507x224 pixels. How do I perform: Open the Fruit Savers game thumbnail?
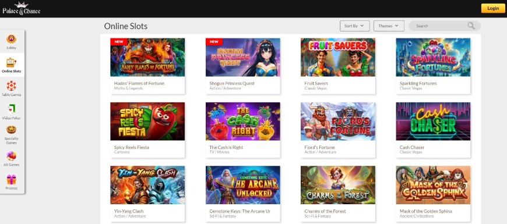pyautogui.click(x=338, y=57)
